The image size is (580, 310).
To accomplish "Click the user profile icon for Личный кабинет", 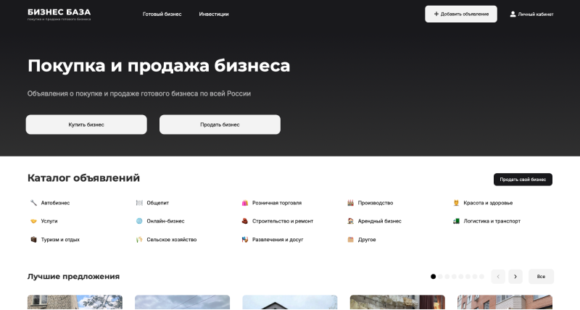I will click(513, 14).
